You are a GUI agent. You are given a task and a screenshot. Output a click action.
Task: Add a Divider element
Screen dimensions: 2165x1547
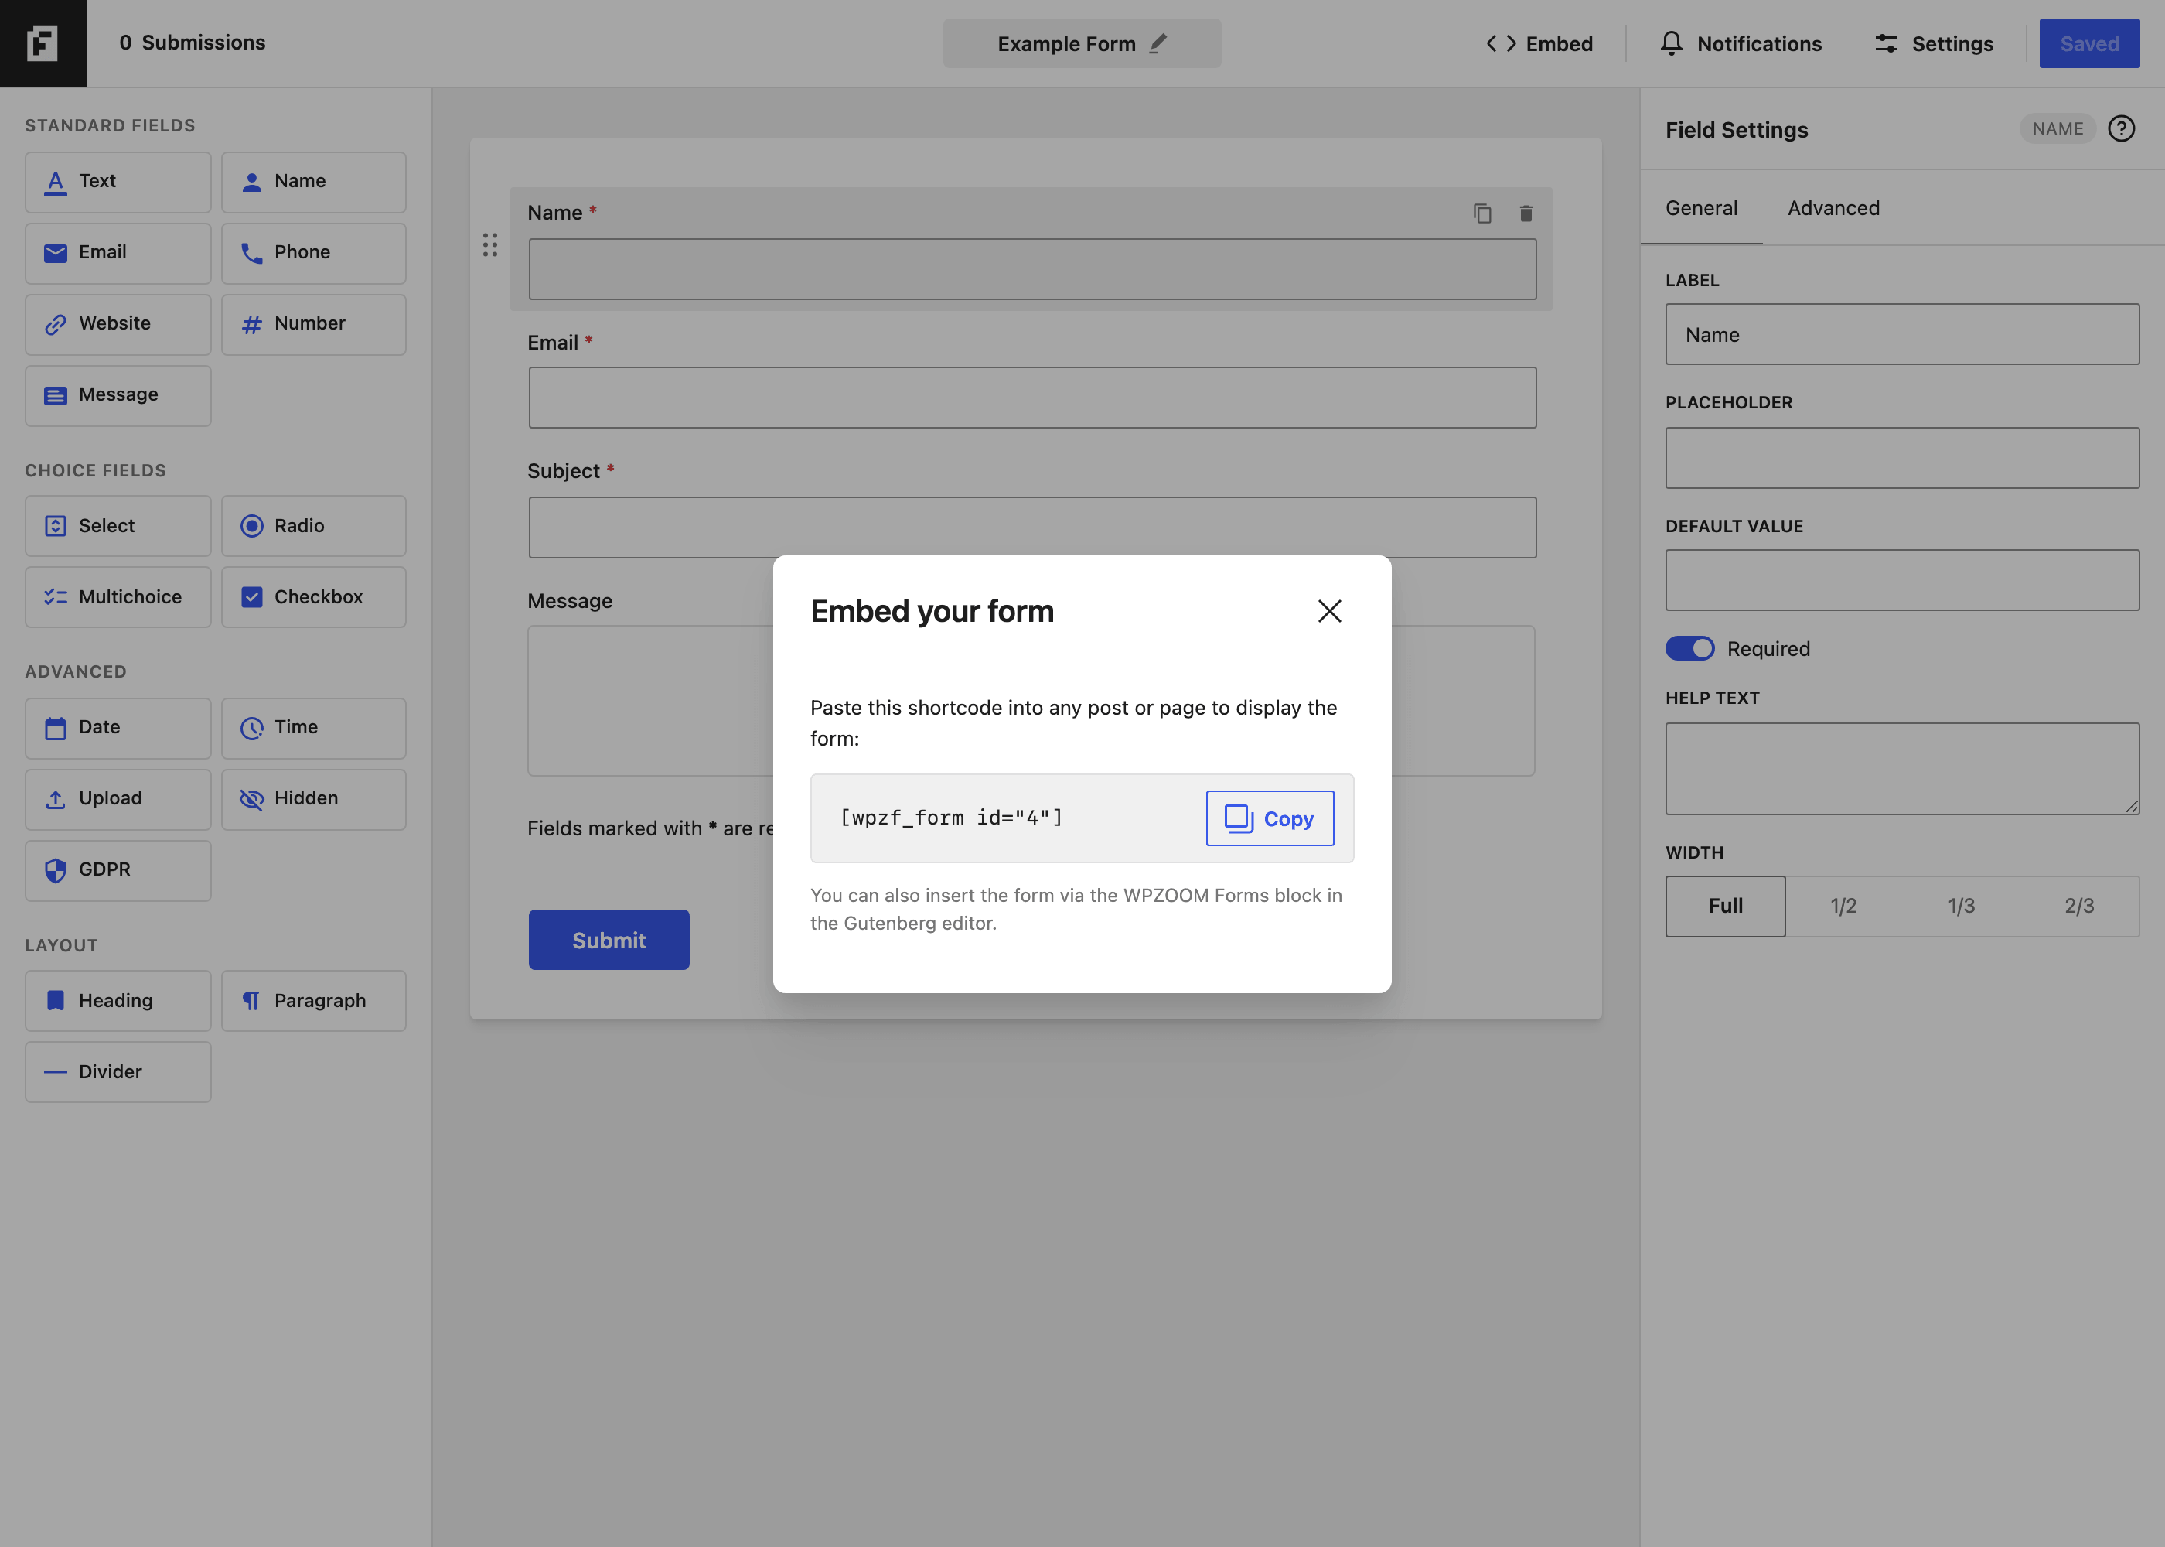(x=118, y=1071)
